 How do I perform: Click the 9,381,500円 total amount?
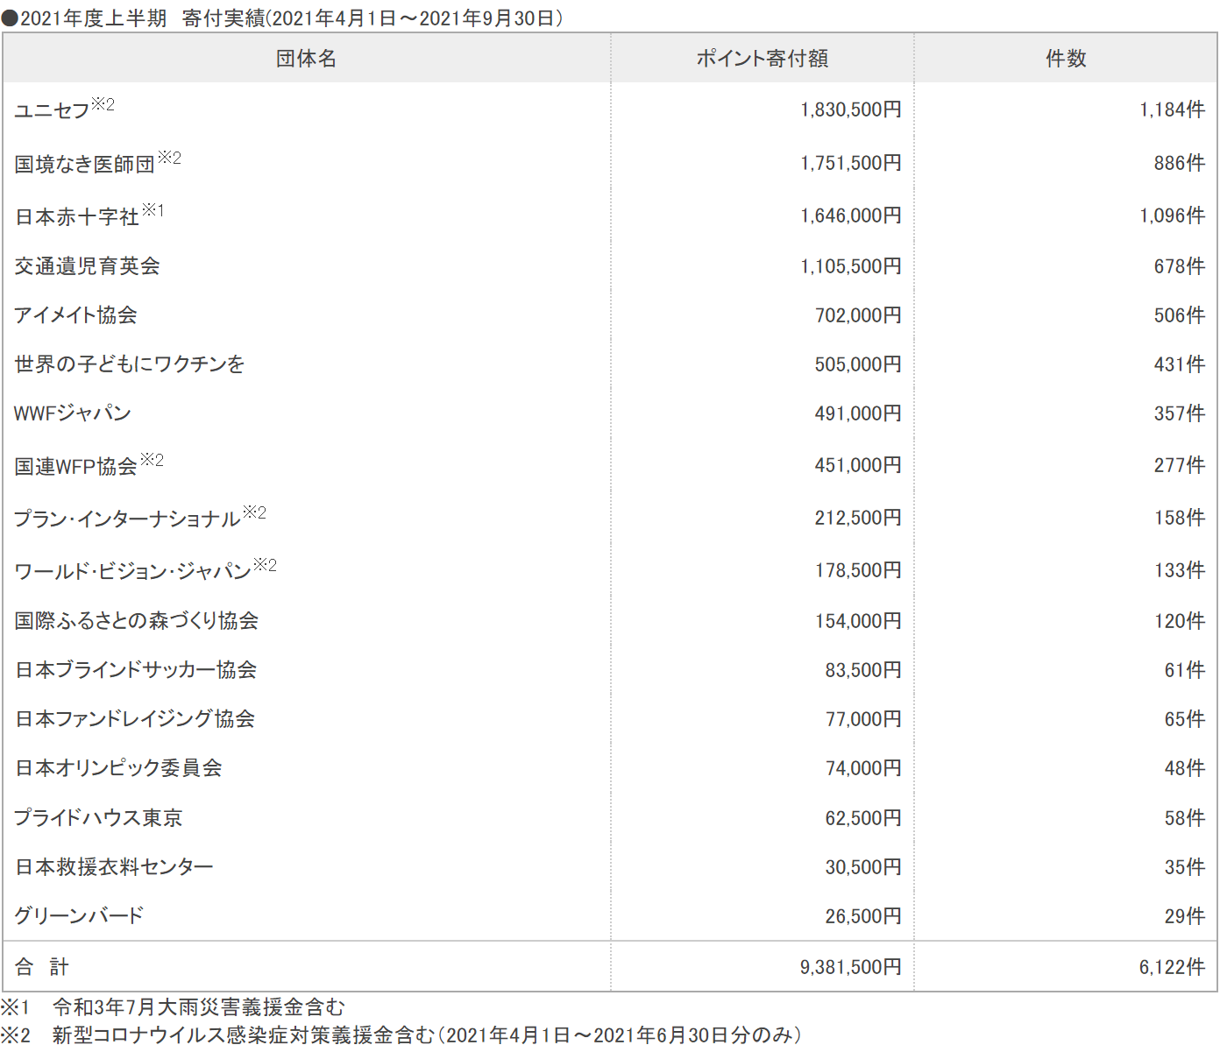851,967
